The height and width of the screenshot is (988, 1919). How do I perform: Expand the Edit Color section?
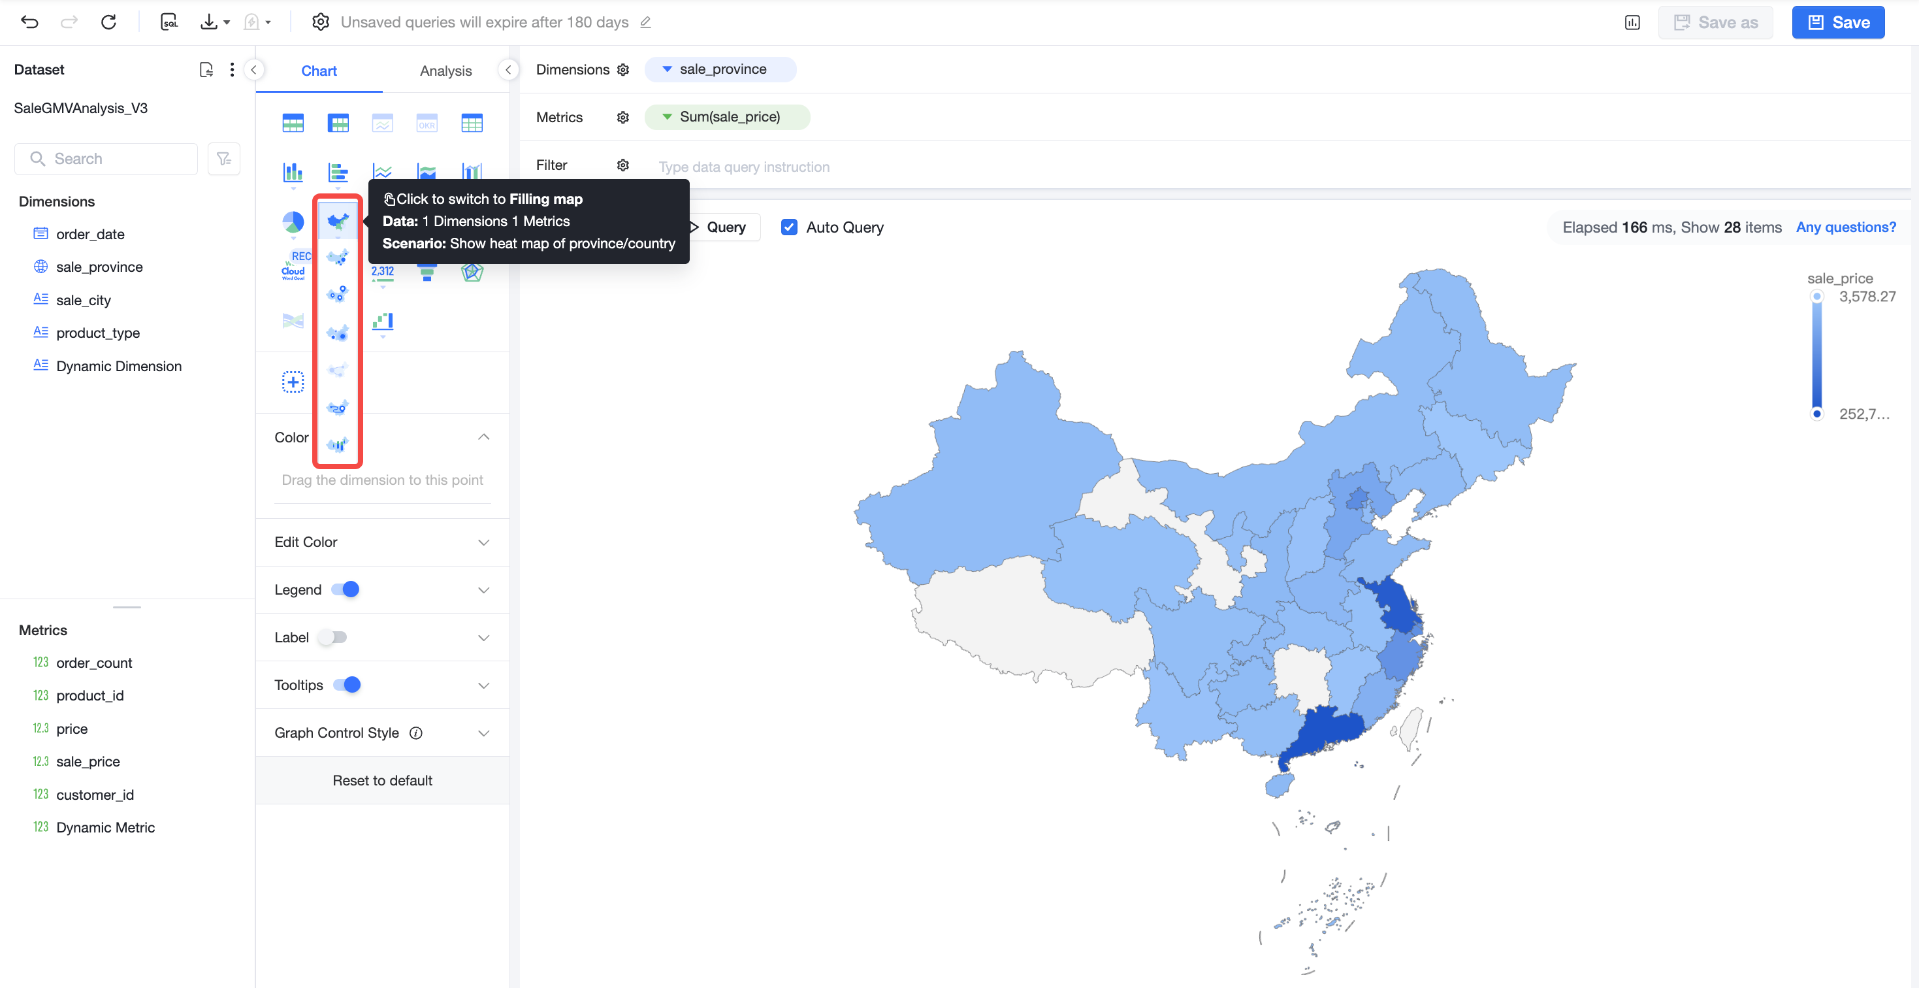pyautogui.click(x=382, y=542)
